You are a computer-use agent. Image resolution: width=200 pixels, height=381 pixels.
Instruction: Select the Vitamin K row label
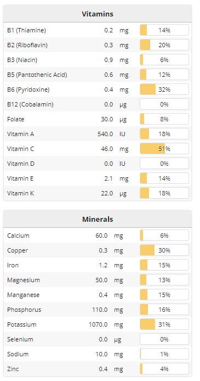[20, 193]
